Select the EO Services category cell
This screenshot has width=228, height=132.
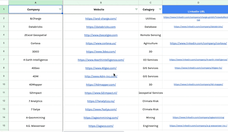[x=150, y=60]
